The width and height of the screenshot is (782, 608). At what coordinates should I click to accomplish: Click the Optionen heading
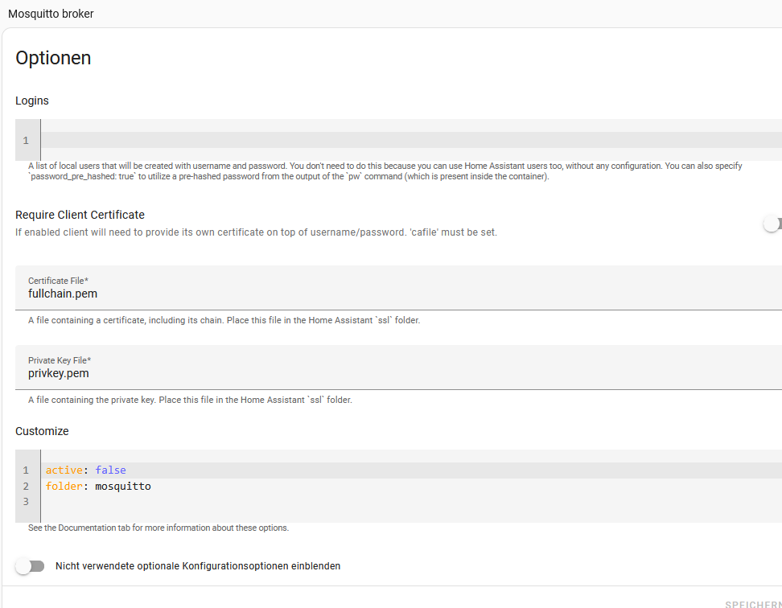(x=53, y=58)
